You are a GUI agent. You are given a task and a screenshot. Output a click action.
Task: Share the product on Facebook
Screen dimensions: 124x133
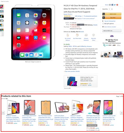click(112, 5)
